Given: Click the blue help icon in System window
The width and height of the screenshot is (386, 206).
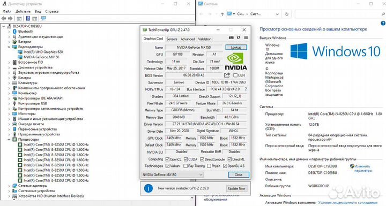Looking at the screenshot, I should tap(383, 23).
